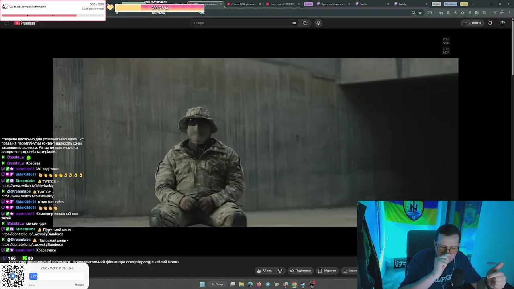The width and height of the screenshot is (514, 289).
Task: Click the Створити create button
Action: (472, 23)
